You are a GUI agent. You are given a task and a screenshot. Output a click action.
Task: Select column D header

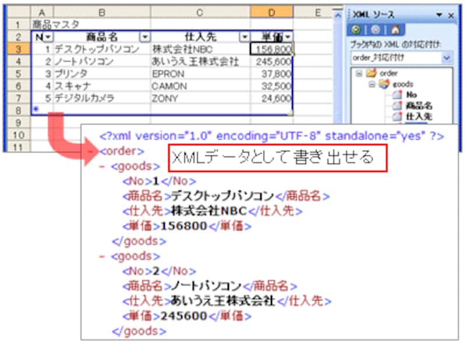(x=271, y=12)
